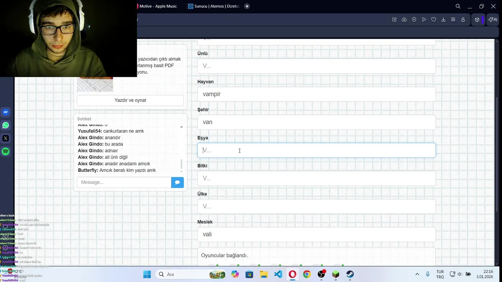Open the downloads arrow icon
502x282 pixels.
coord(444,20)
